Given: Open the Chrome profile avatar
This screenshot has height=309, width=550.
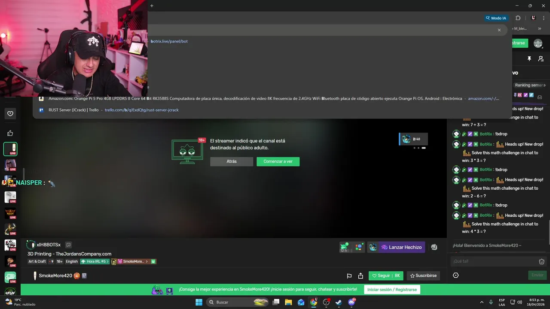Looking at the screenshot, I should tap(533, 18).
